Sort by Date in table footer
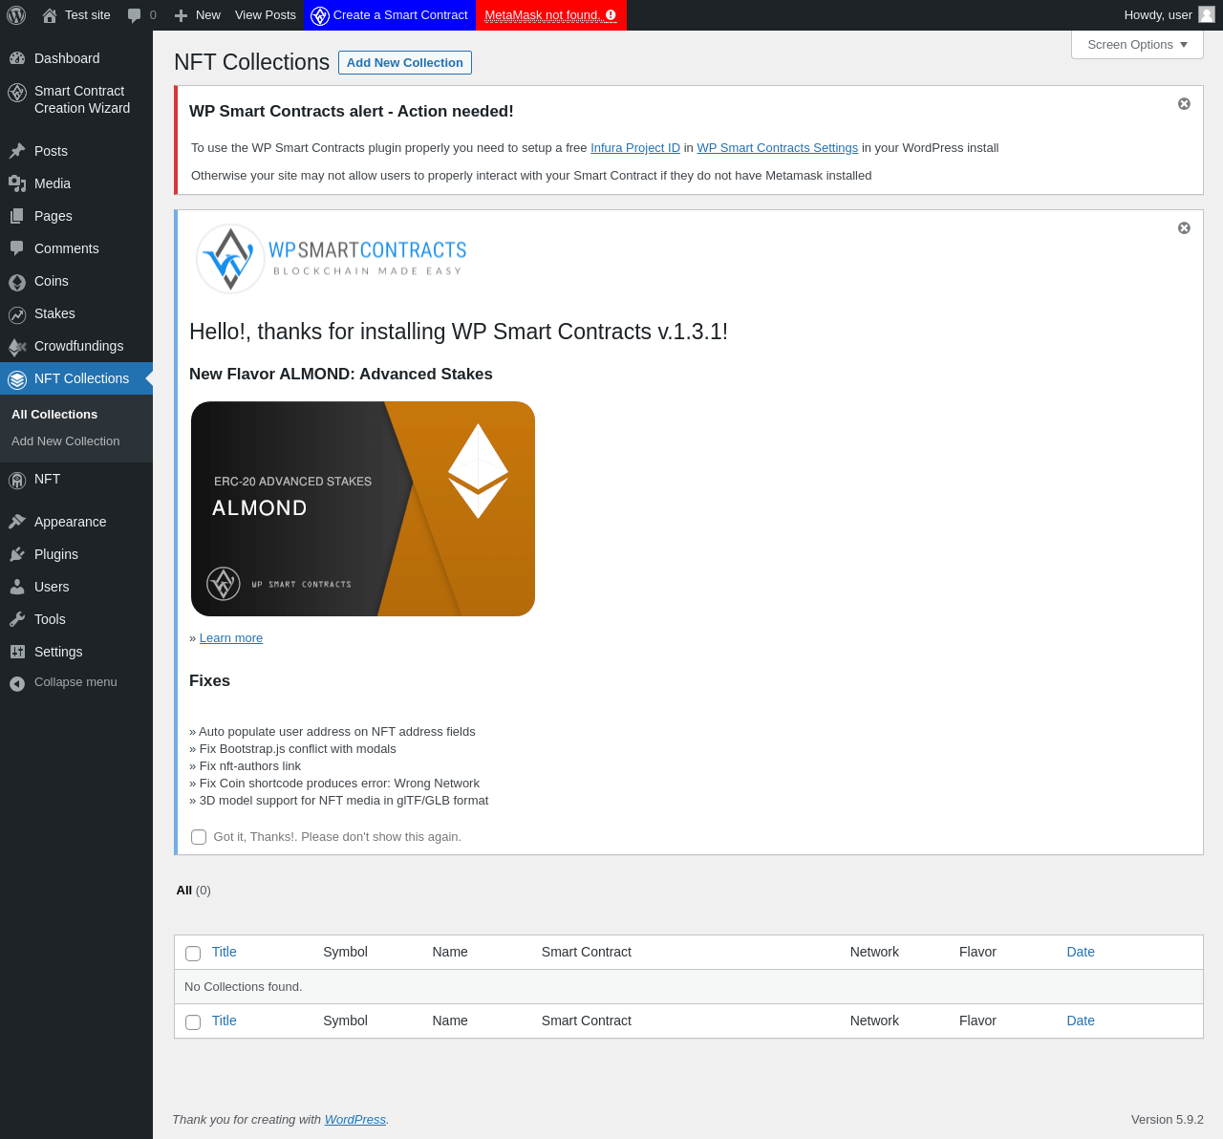This screenshot has width=1223, height=1139. pyautogui.click(x=1081, y=1021)
